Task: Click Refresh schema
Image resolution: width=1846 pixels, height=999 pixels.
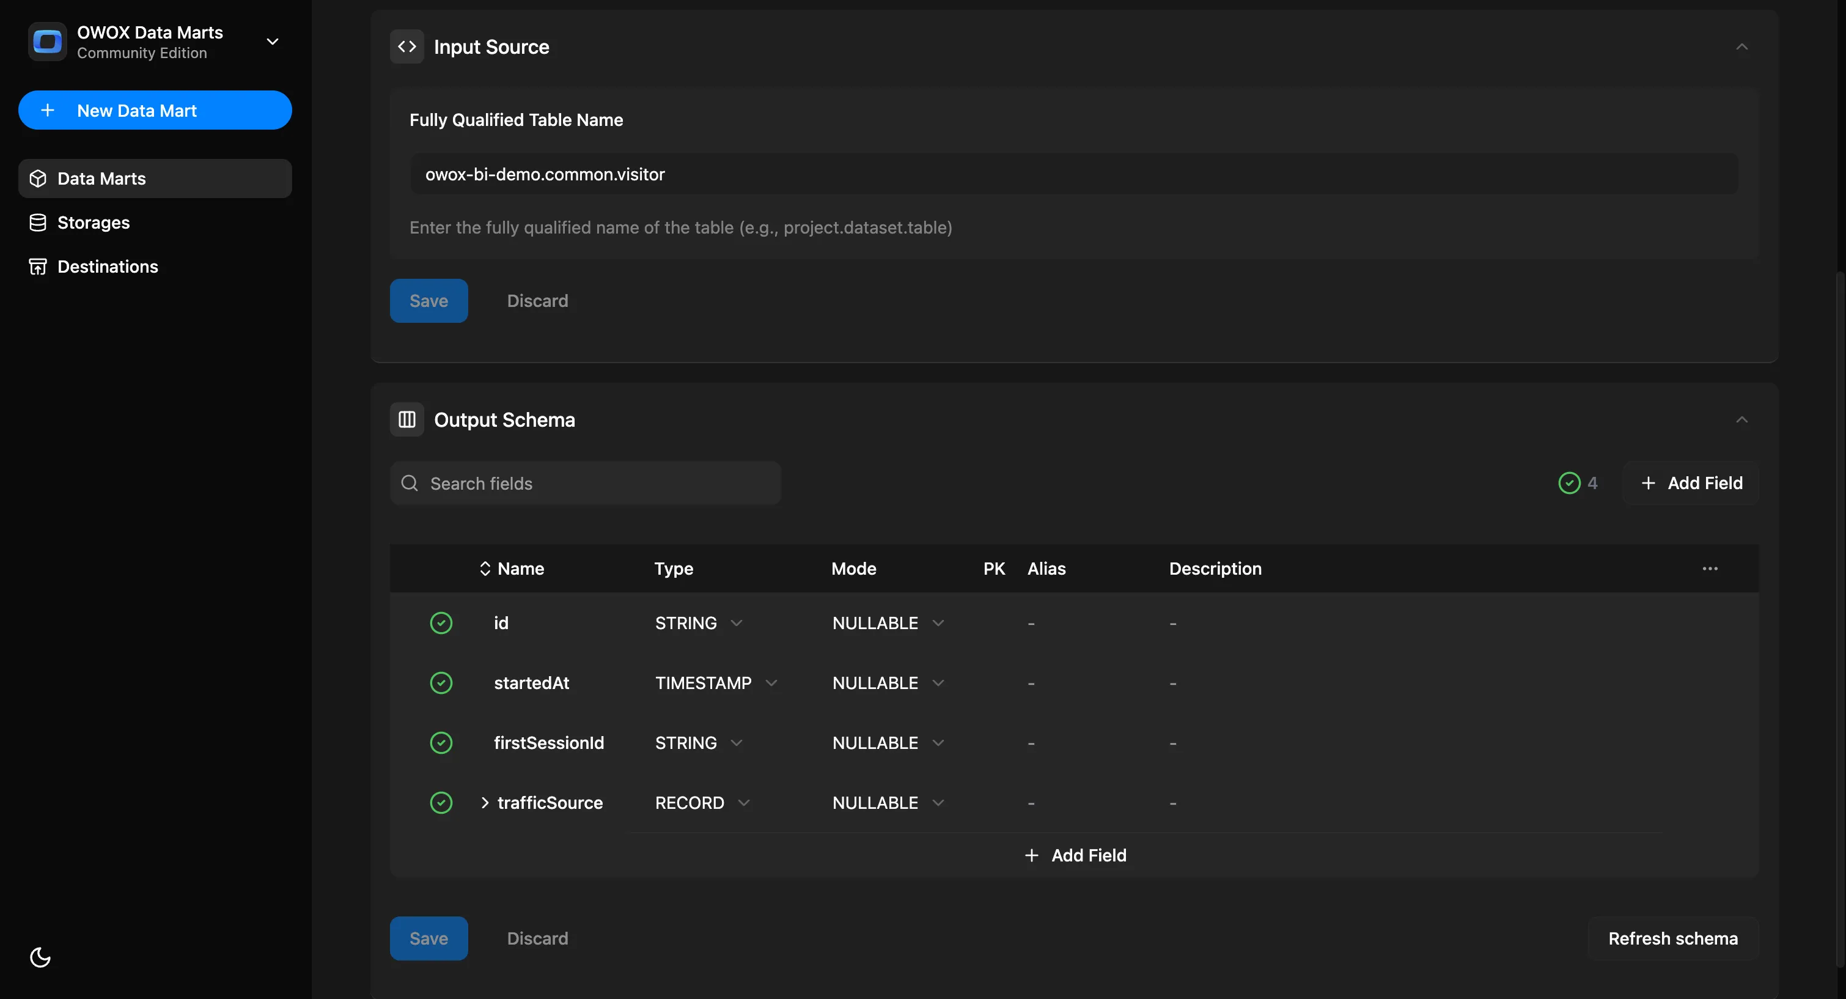Action: pos(1673,938)
